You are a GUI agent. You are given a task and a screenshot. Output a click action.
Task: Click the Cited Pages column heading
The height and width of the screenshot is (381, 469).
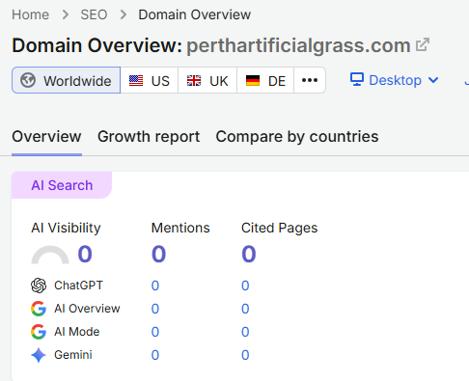coord(280,228)
